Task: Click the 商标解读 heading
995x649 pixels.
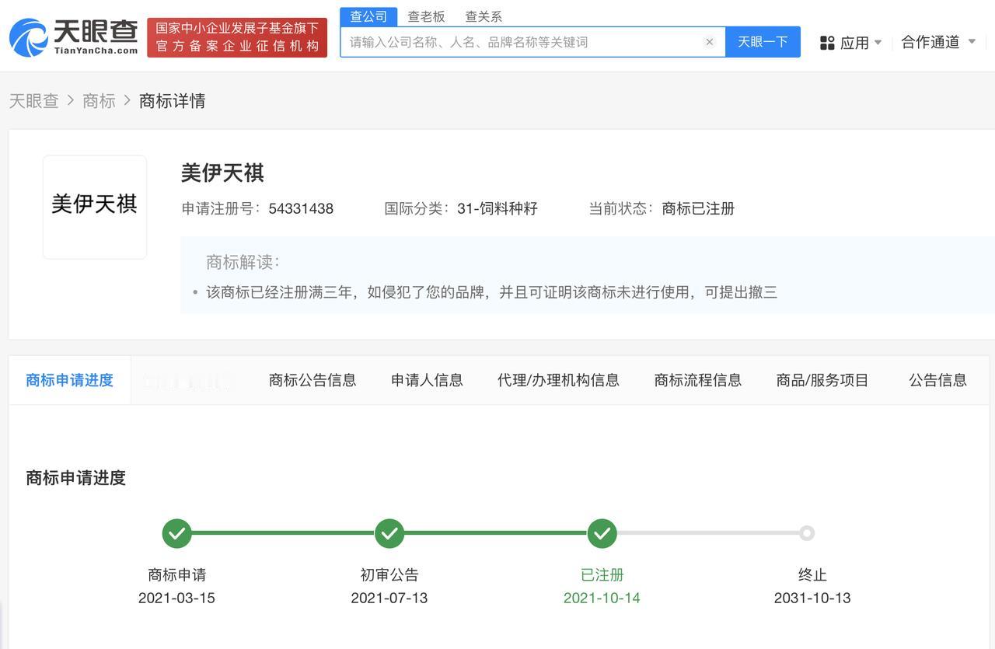Action: tap(243, 262)
